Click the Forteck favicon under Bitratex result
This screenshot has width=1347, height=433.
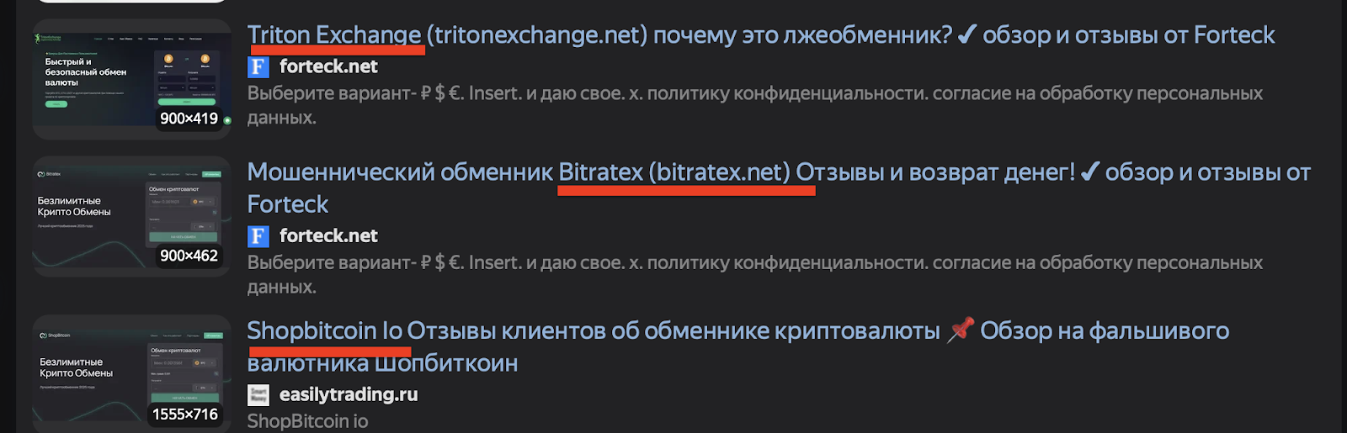[x=258, y=236]
